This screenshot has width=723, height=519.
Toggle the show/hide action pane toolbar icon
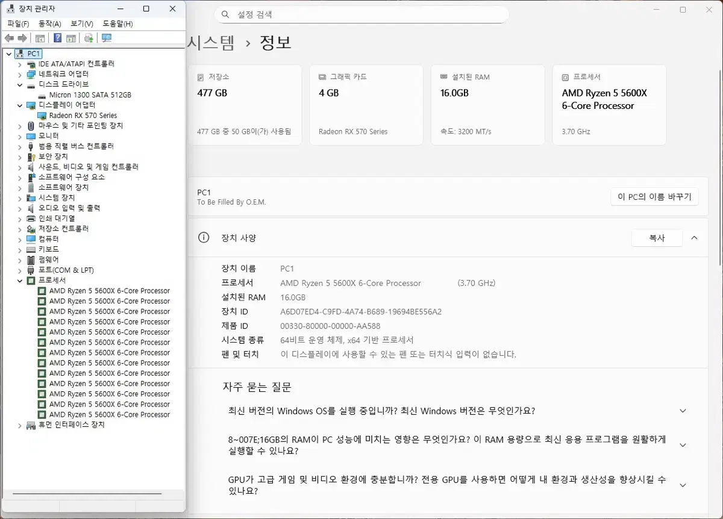click(x=71, y=38)
